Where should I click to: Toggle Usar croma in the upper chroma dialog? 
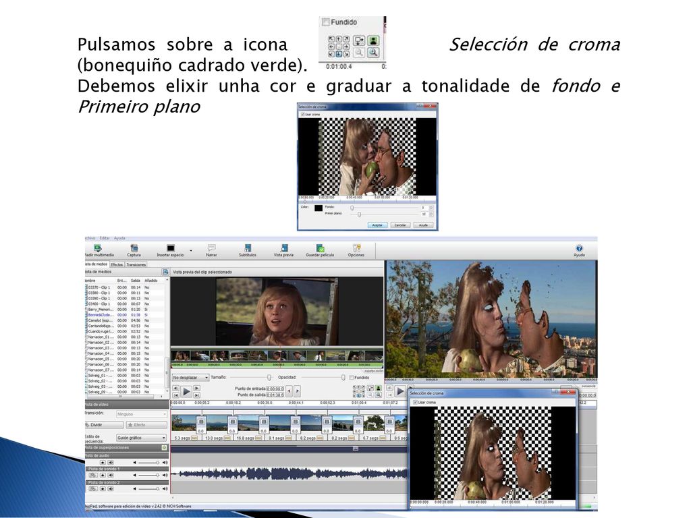[302, 115]
